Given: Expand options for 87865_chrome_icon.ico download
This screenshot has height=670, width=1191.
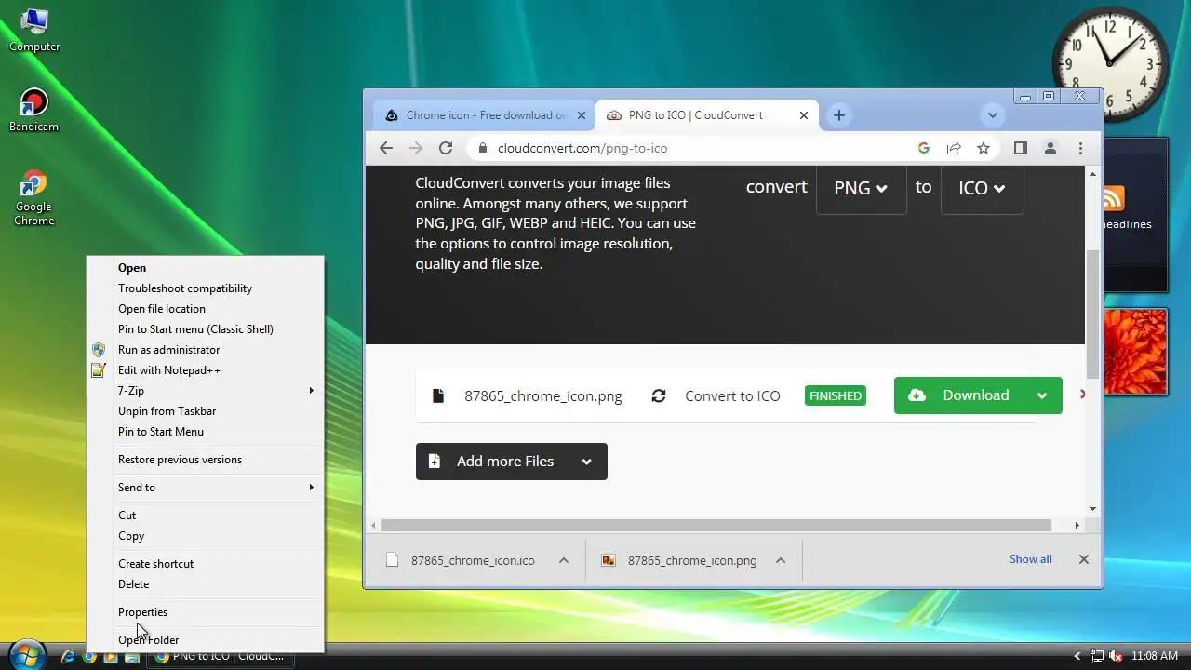Looking at the screenshot, I should point(564,560).
